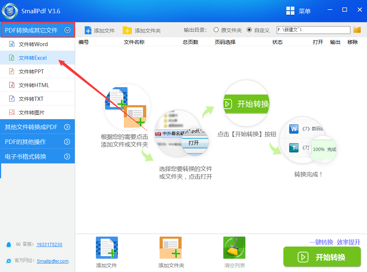Click the 清空列表 broom icon

tap(234, 248)
